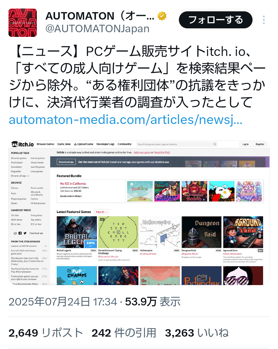The height and width of the screenshot is (349, 278).
Task: Click the Randomizer shuffle icon
Action: click(32, 203)
